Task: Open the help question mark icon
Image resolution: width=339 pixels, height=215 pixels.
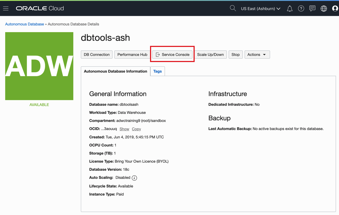Action: [x=301, y=9]
